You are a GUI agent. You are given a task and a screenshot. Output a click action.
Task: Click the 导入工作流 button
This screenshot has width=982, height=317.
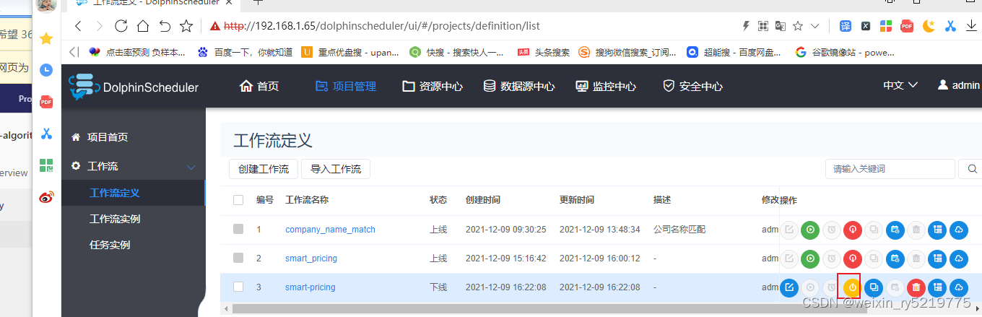point(336,169)
